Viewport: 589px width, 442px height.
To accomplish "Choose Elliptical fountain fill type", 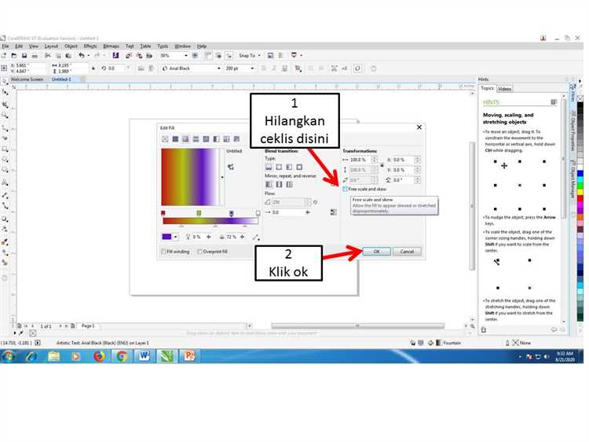I will 279,167.
